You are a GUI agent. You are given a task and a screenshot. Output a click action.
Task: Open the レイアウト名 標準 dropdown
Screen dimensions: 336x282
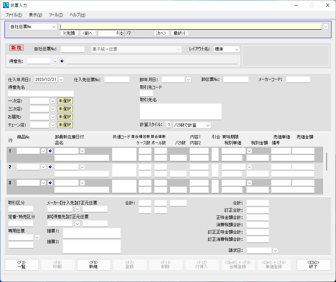tap(227, 49)
